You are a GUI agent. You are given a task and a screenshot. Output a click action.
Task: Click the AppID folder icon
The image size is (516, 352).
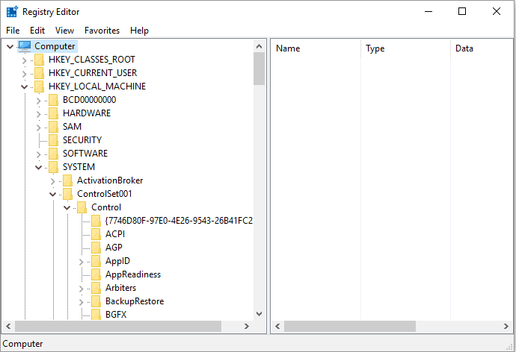(96, 262)
